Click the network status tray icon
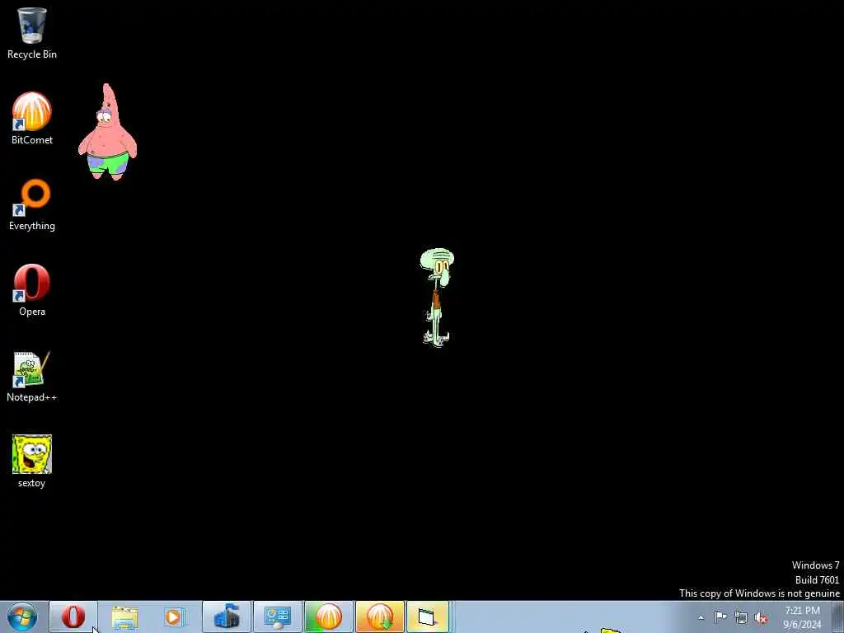Viewport: 844px width, 633px height. pyautogui.click(x=741, y=618)
